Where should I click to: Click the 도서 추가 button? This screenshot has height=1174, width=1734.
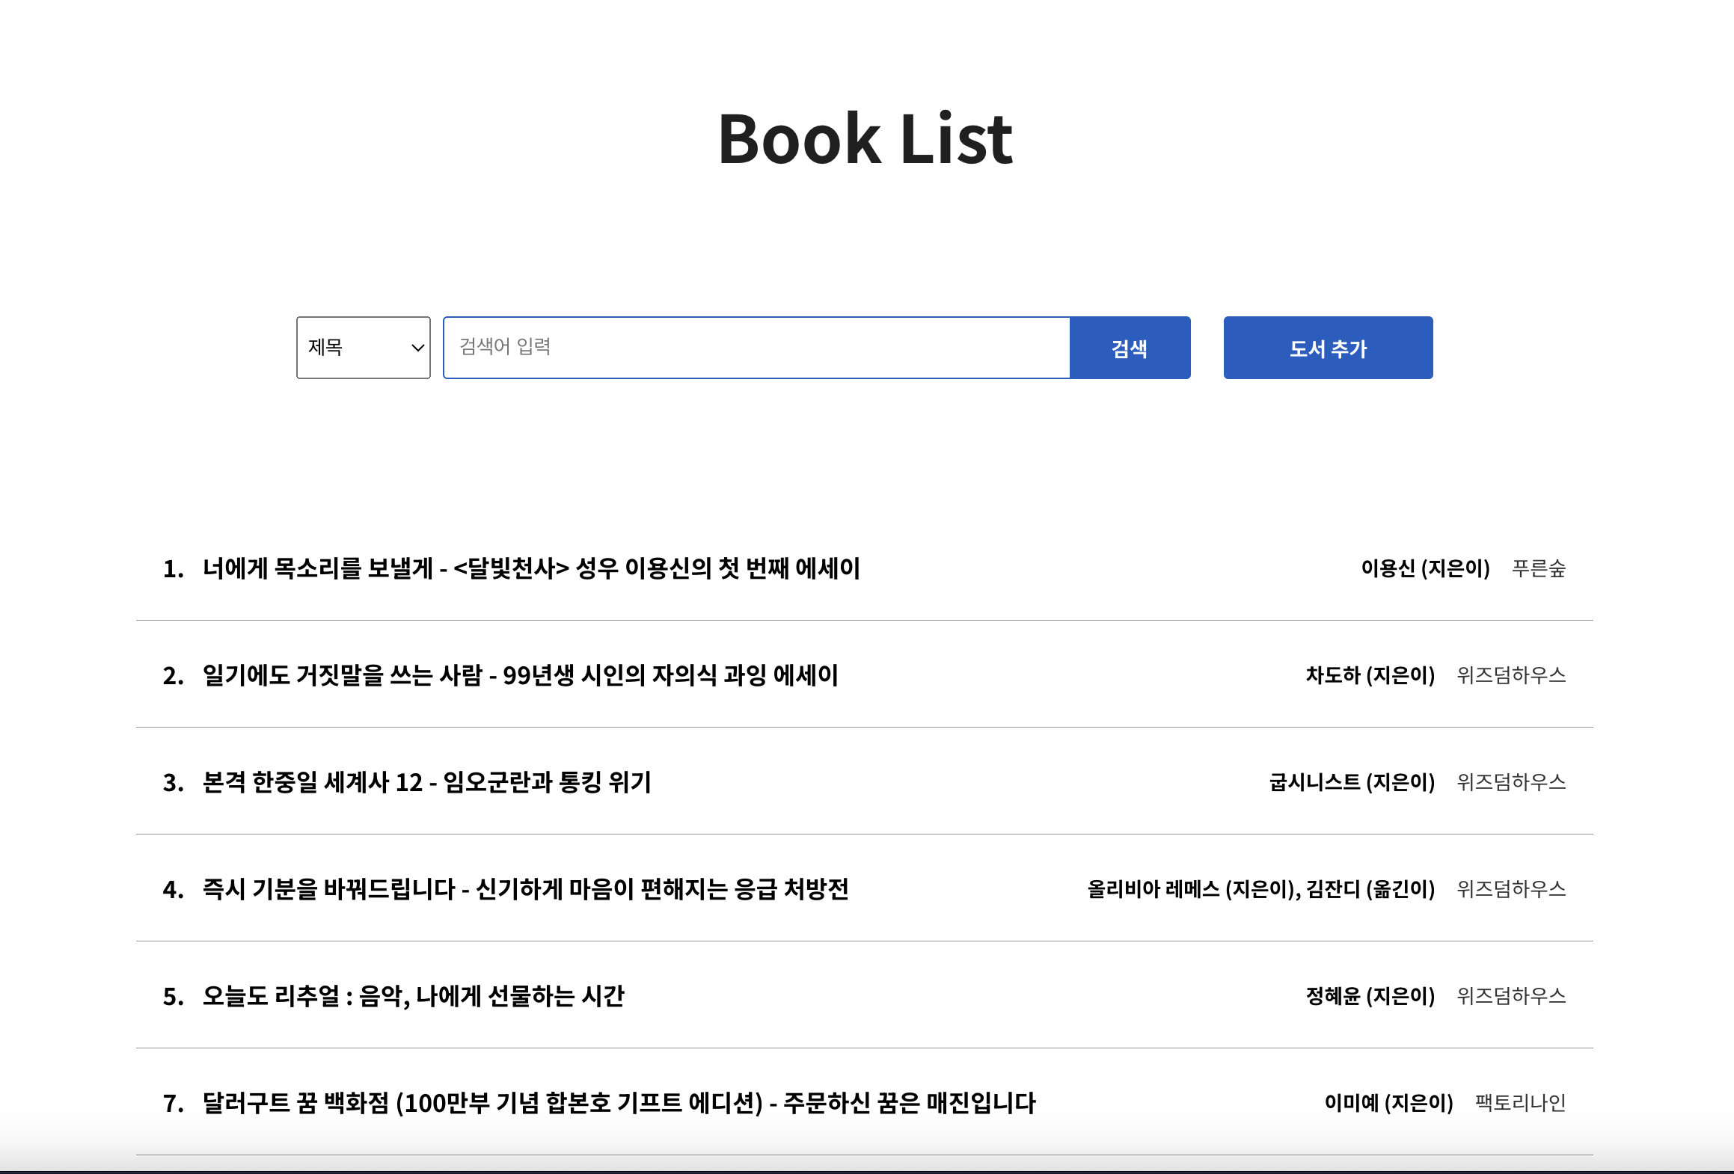(1328, 348)
